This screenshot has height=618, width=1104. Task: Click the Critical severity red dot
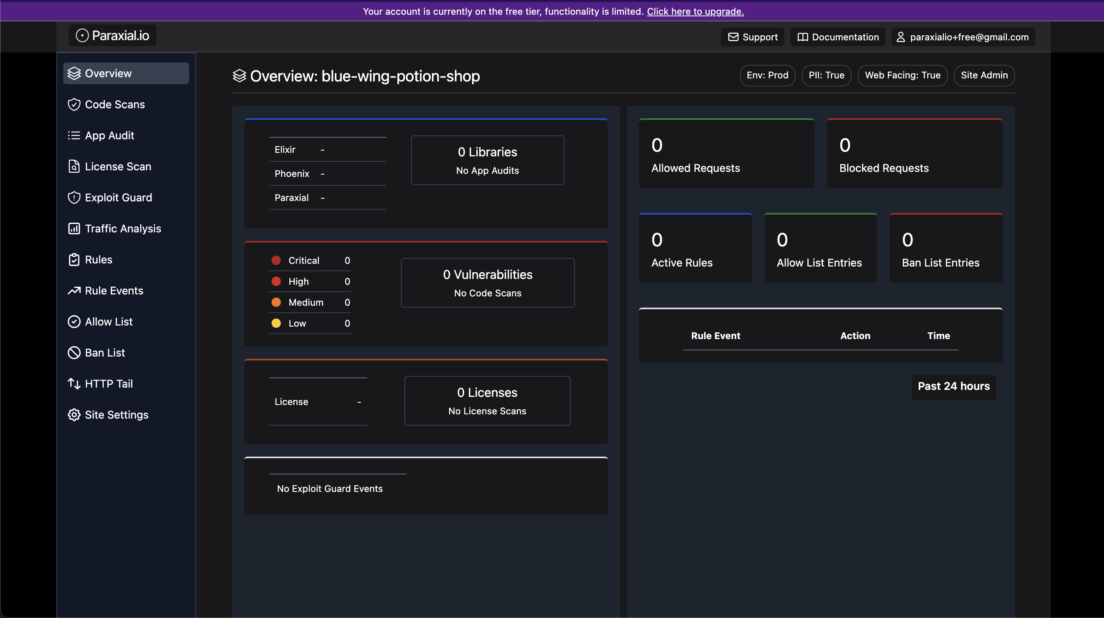pos(276,261)
